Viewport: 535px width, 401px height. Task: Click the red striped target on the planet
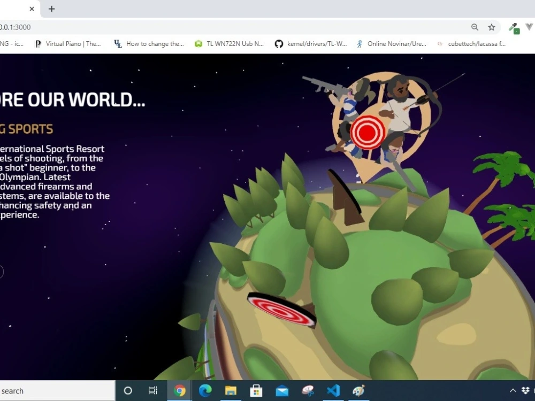click(x=281, y=310)
